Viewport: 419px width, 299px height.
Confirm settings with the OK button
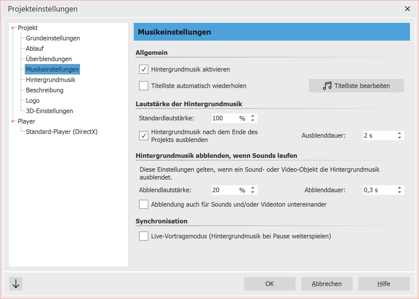[270, 284]
